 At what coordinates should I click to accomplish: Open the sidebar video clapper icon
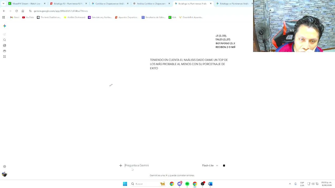coord(4,51)
